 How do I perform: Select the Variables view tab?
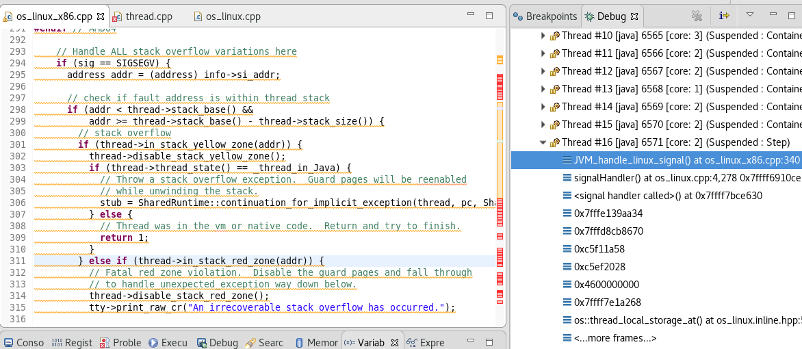point(365,342)
